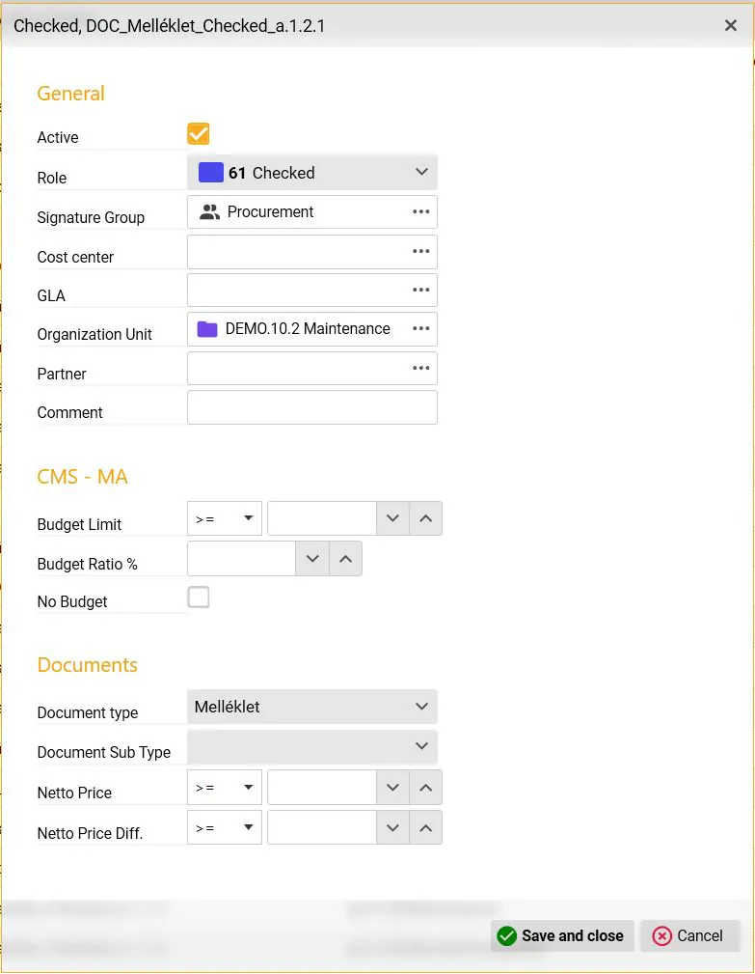Click the Cancel button
This screenshot has width=755, height=974.
pyautogui.click(x=690, y=935)
